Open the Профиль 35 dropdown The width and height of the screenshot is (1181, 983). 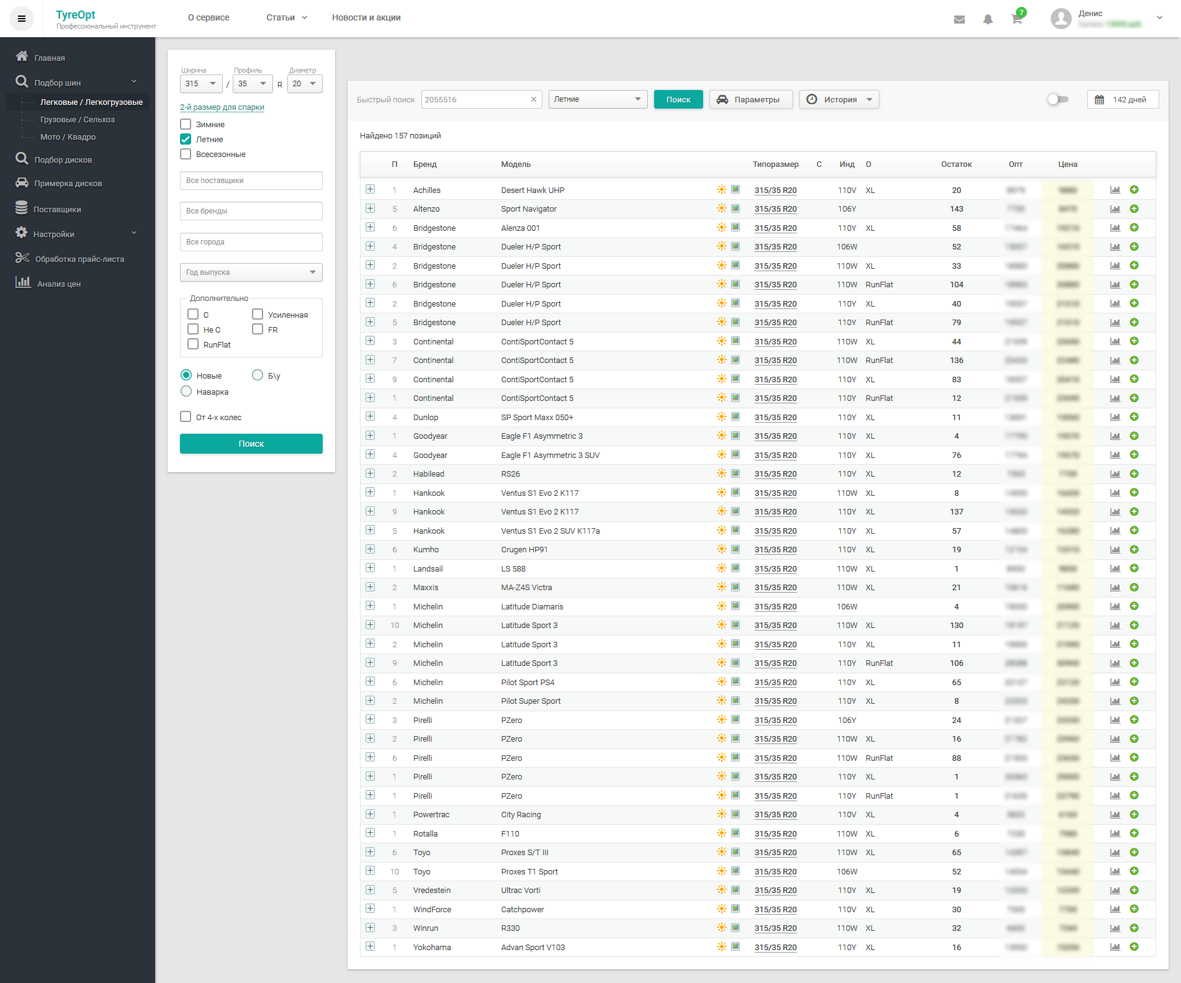[x=253, y=84]
